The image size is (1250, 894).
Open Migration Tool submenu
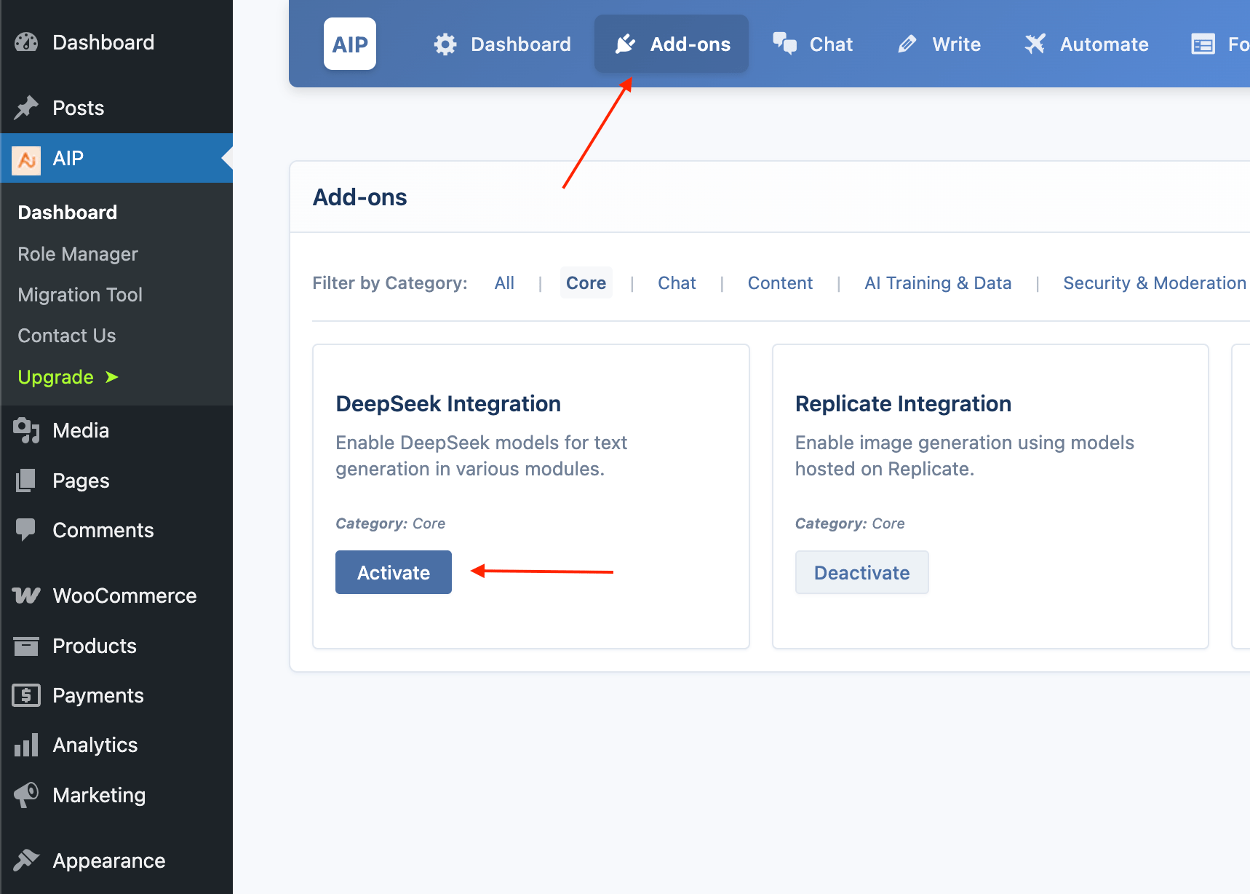point(80,295)
